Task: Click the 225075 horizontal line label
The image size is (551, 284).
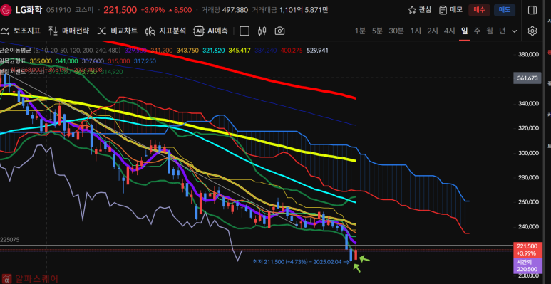Action: point(10,240)
